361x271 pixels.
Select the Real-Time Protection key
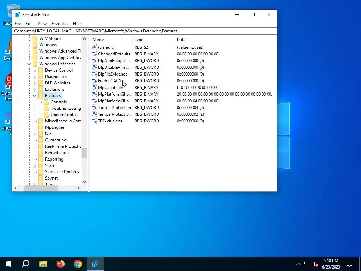[63, 146]
